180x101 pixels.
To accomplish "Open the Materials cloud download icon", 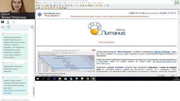I will tap(13, 22).
